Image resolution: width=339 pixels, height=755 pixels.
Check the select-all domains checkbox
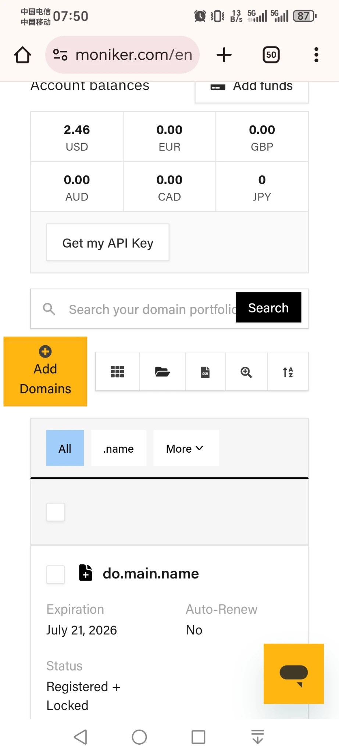[x=56, y=512]
